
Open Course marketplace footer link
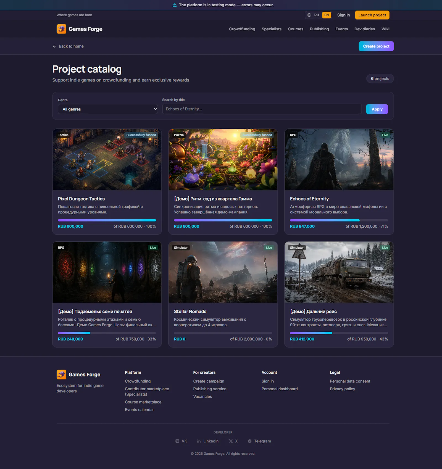coord(143,402)
